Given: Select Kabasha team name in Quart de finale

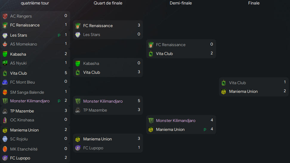Looking at the screenshot, I should 91,63.
